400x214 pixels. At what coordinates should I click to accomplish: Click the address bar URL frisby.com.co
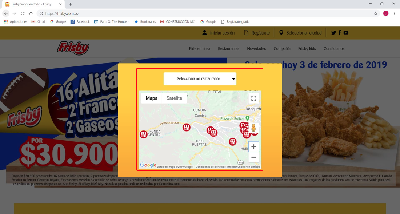pyautogui.click(x=62, y=13)
